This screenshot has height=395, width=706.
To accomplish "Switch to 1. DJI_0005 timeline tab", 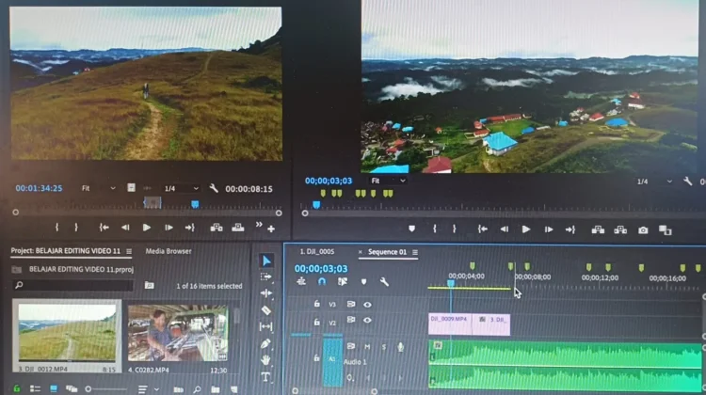I will click(x=317, y=252).
